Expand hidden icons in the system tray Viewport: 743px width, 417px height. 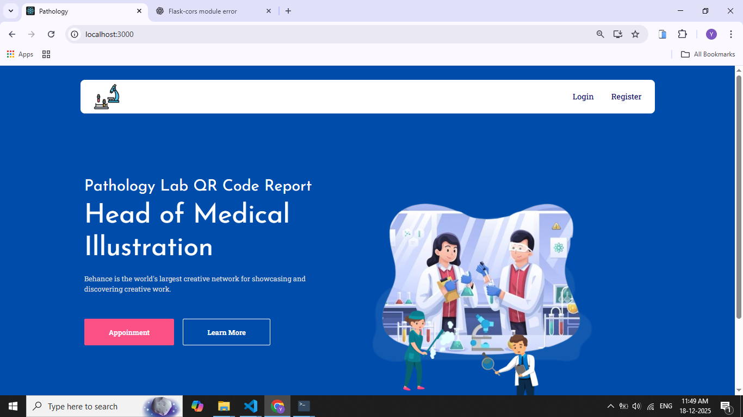pos(610,406)
